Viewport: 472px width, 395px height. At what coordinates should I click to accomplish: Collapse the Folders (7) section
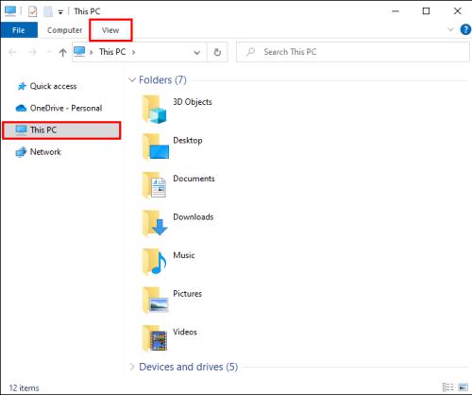tap(132, 79)
